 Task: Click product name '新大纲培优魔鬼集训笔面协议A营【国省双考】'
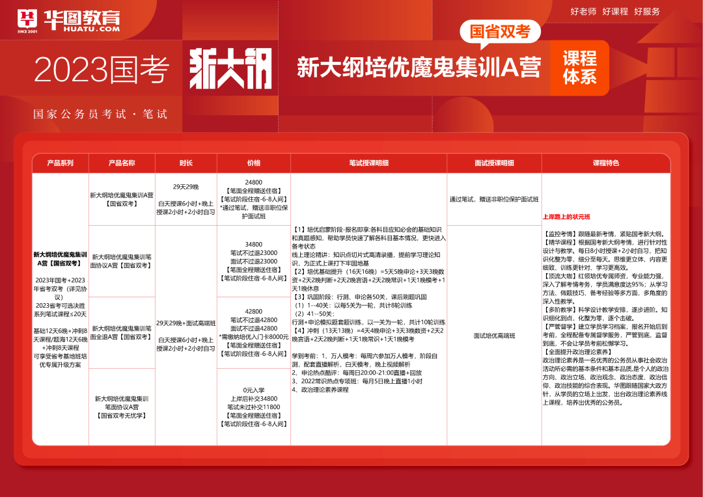click(x=122, y=262)
